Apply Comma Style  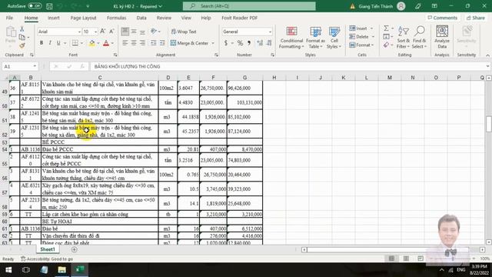(249, 43)
